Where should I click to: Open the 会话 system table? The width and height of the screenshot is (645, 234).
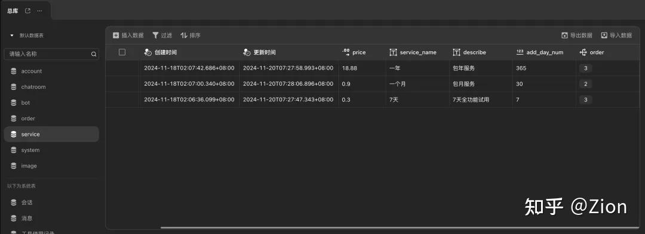(51, 202)
